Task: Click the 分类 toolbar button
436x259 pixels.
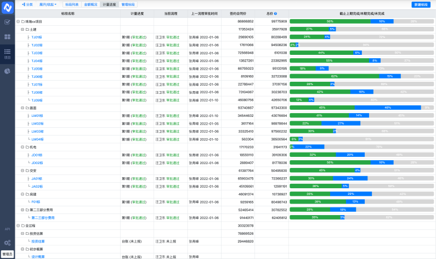Action: click(27, 4)
